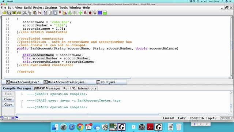This screenshot has width=234, height=132.
Task: Open the Window menu
Action: (75, 8)
